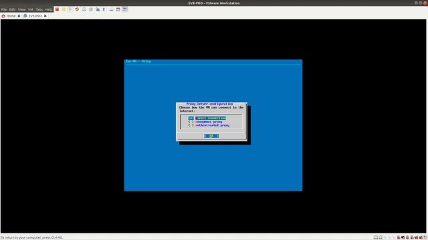The width and height of the screenshot is (428, 240).
Task: Take a snapshot using the clock icon
Action: point(84,9)
